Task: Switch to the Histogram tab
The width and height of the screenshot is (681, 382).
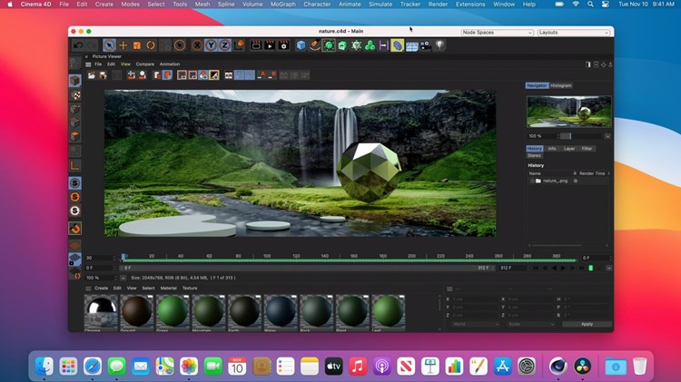Action: click(x=561, y=85)
